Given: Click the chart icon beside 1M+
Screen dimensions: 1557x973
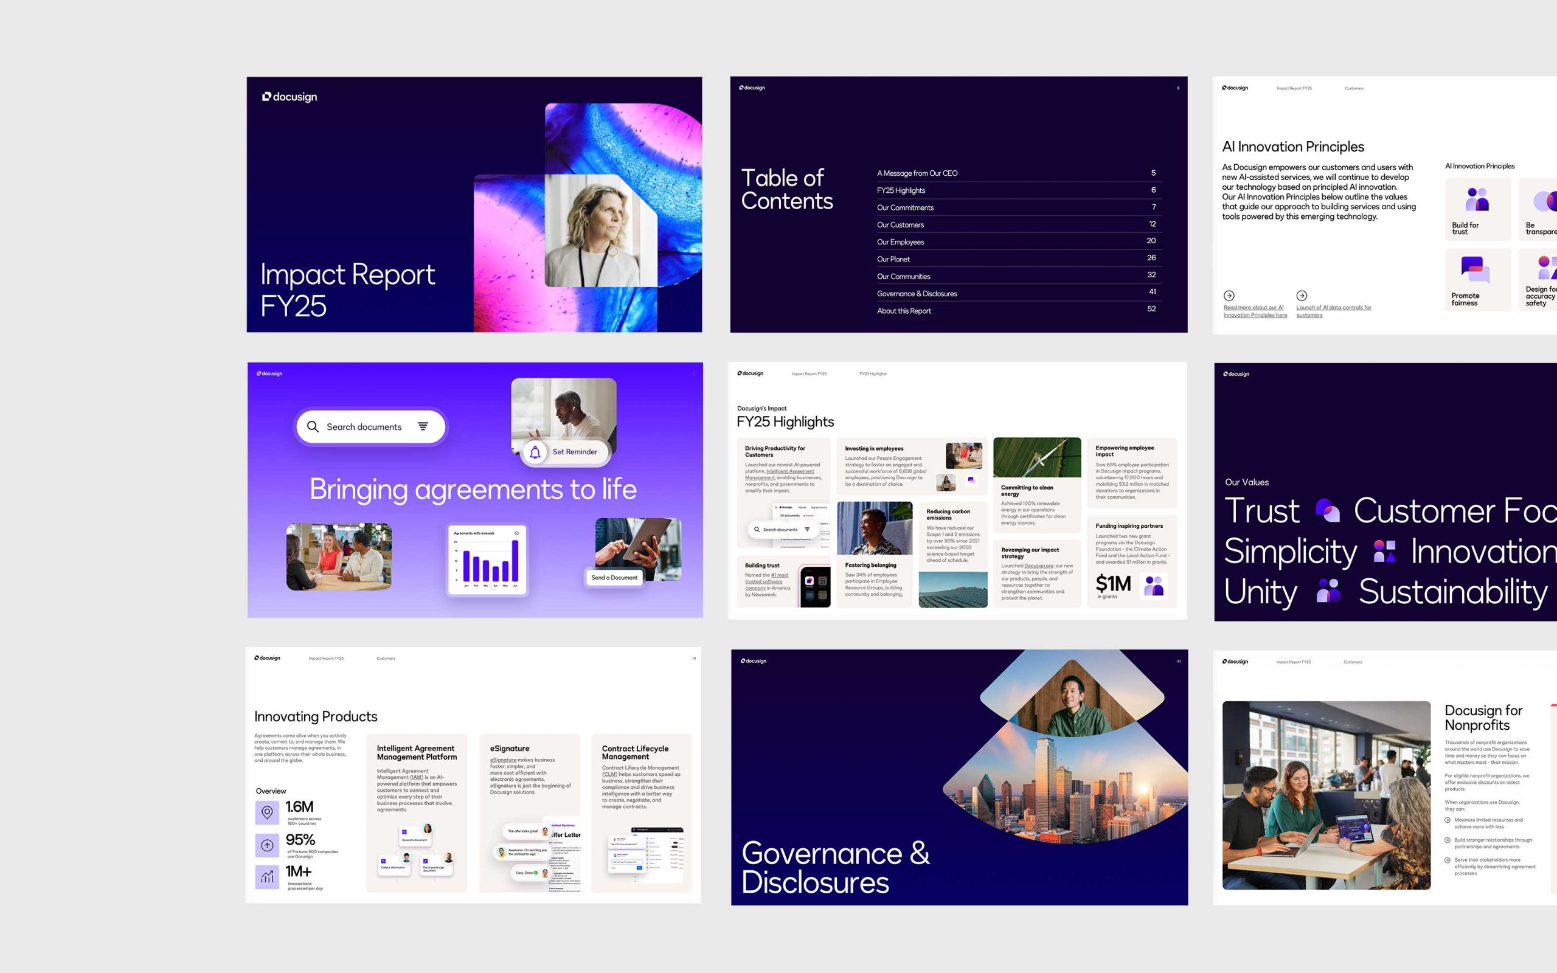Looking at the screenshot, I should tap(267, 876).
